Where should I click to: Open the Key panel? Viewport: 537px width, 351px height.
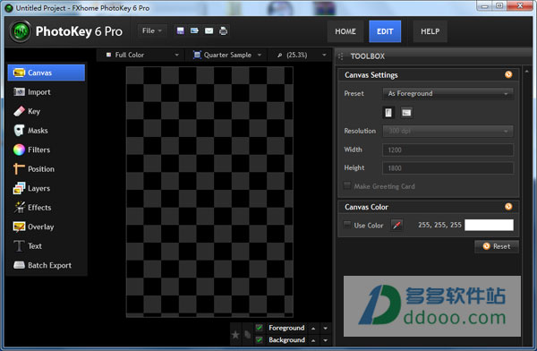coord(47,111)
